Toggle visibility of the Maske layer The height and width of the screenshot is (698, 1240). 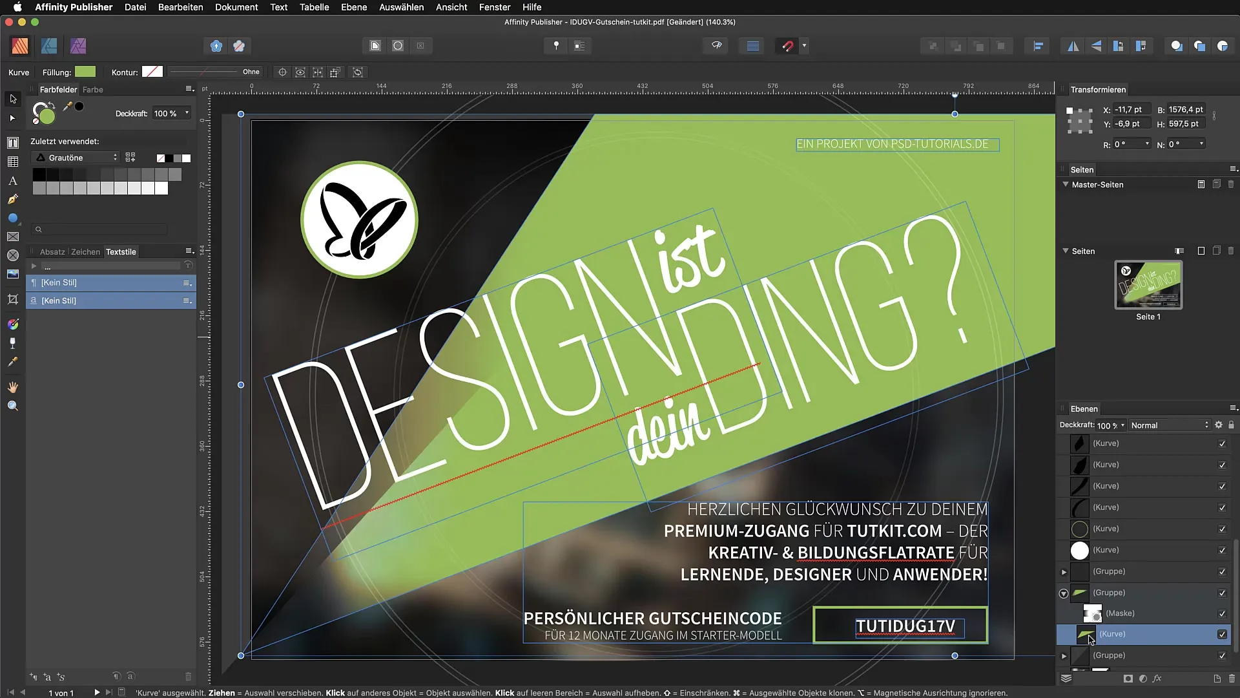(1222, 614)
